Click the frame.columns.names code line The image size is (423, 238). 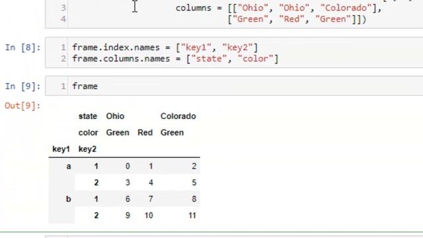click(175, 59)
